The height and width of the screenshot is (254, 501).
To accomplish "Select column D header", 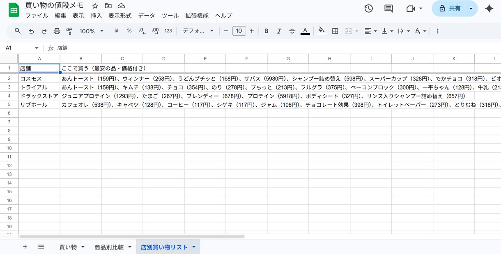I will [x=163, y=59].
